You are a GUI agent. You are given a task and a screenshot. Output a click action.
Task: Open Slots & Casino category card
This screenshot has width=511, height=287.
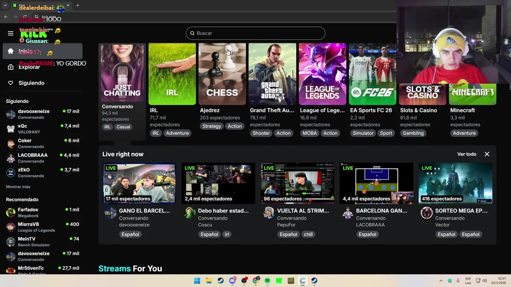[x=422, y=94]
